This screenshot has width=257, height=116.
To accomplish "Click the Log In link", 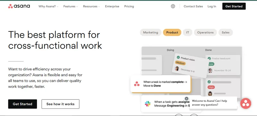I will 212,6.
